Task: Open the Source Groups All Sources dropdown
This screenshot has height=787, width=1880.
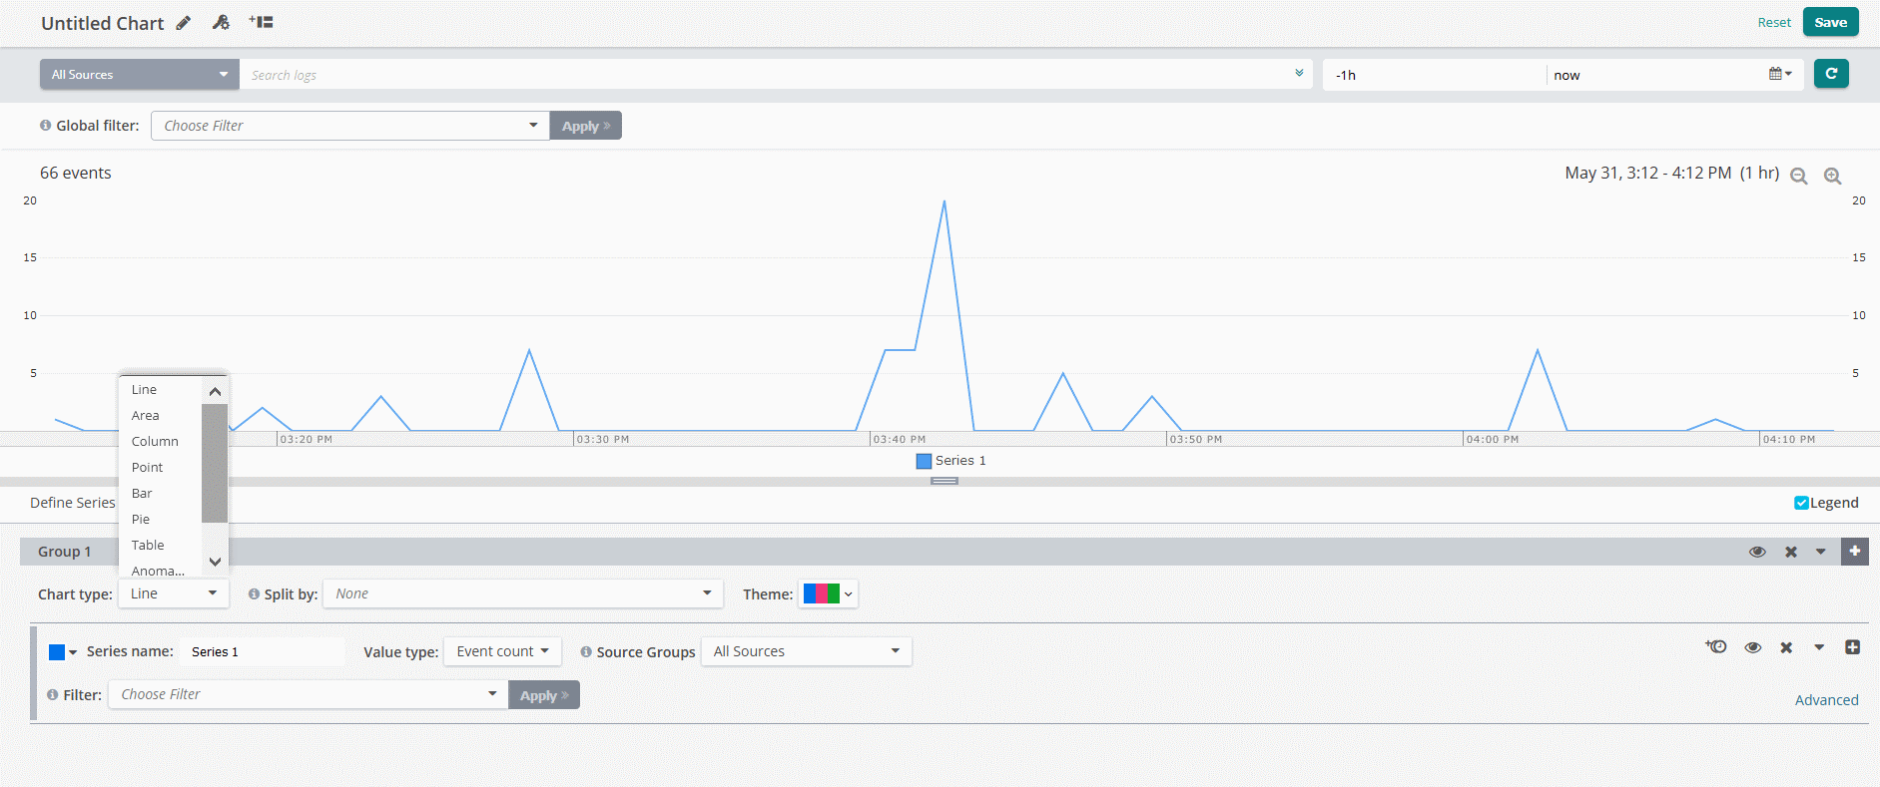Action: (807, 651)
